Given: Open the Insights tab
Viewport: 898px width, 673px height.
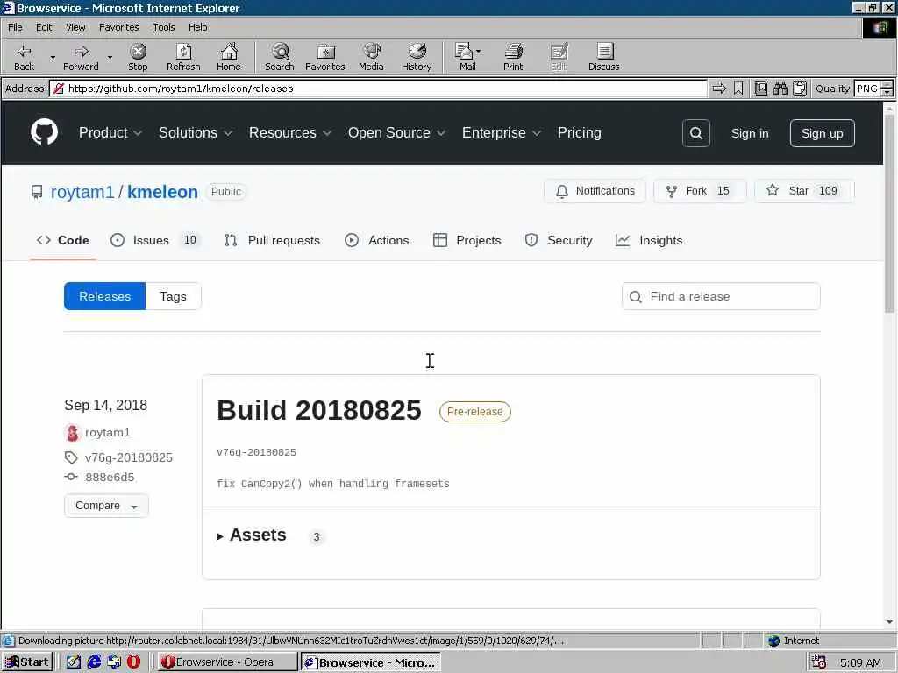Looking at the screenshot, I should click(649, 240).
